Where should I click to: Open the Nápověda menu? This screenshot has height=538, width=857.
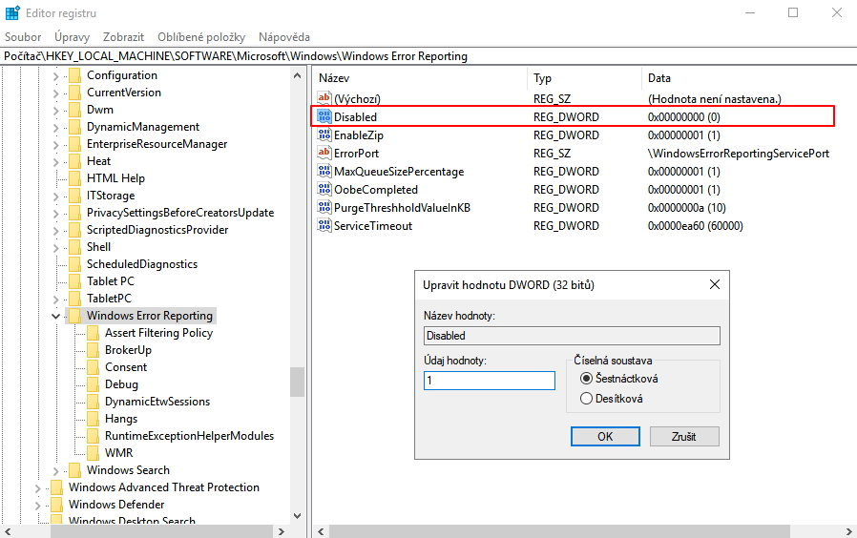[284, 37]
